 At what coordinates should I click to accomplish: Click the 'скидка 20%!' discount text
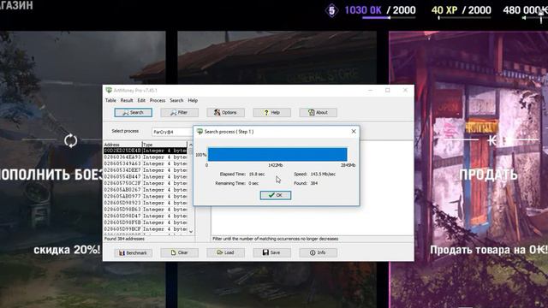(67, 250)
